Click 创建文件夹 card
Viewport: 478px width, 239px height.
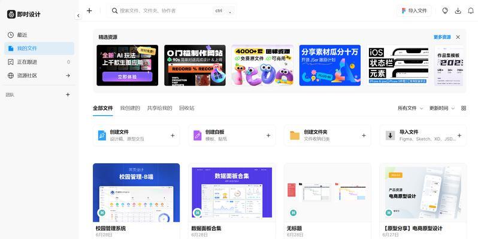pos(328,135)
